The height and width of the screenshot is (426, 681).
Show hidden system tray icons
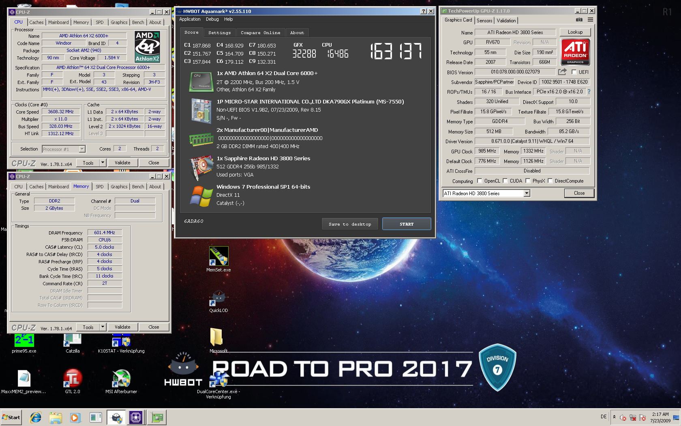point(614,417)
